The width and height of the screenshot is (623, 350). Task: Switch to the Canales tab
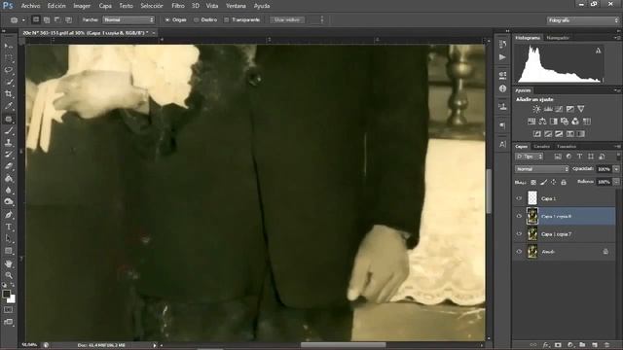[541, 147]
